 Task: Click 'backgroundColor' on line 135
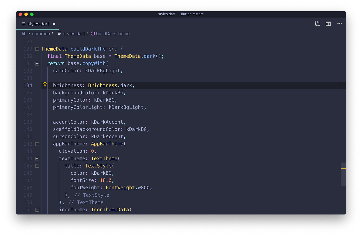click(x=75, y=93)
